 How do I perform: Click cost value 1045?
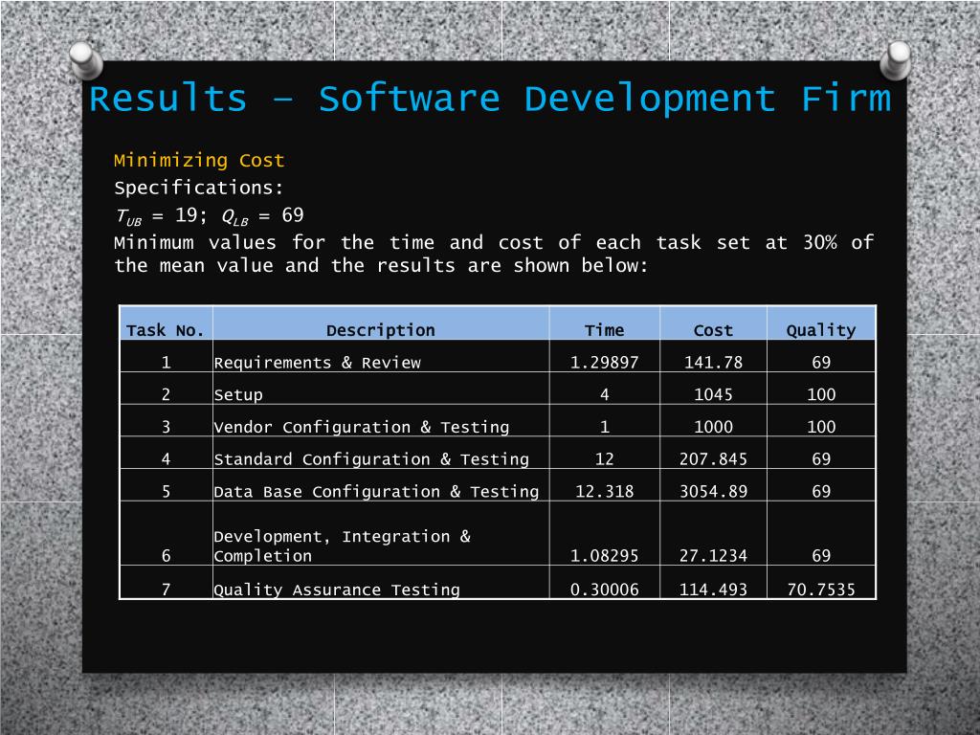713,394
